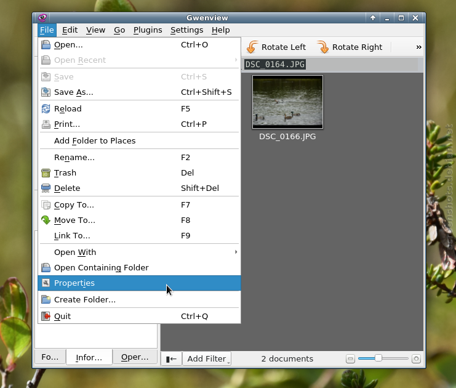Click the Copy To icon
Screen dimensions: 456x388
click(x=46, y=205)
